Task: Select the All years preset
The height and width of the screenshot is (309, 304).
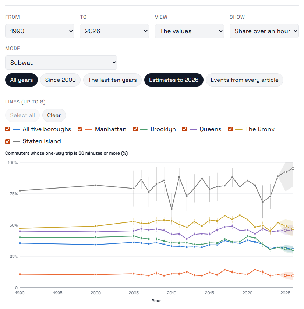Action: coord(21,80)
